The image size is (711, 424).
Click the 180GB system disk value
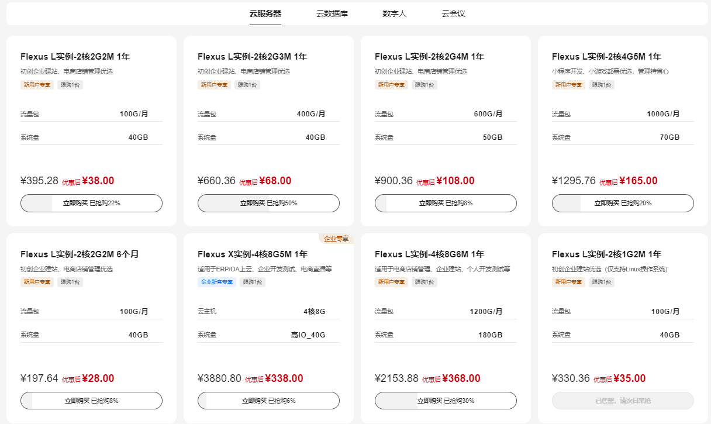coord(491,335)
